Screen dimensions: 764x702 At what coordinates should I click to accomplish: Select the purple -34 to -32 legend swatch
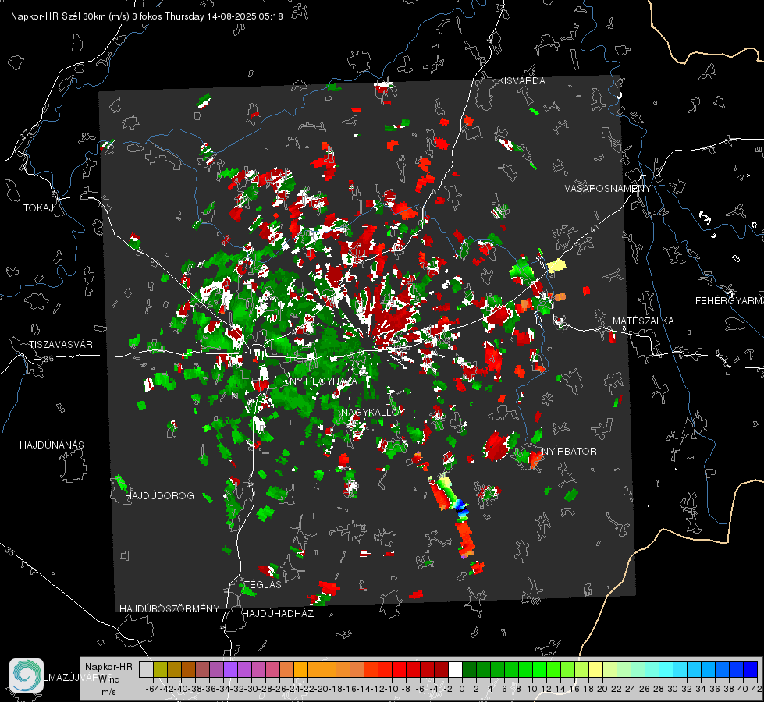pos(230,670)
